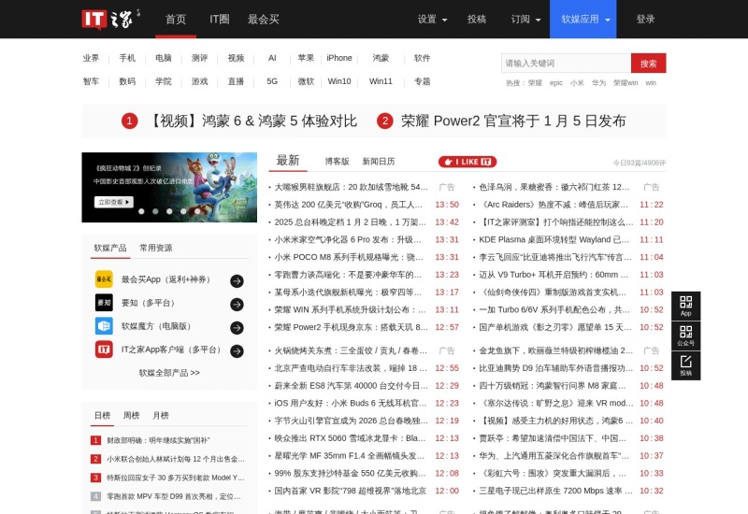The height and width of the screenshot is (514, 748).
Task: Switch to the 最新 news tab
Action: pyautogui.click(x=288, y=161)
